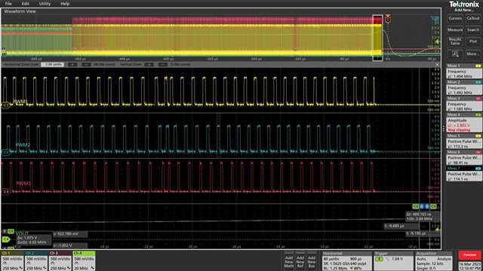Close the zoom view with the X

[437, 65]
